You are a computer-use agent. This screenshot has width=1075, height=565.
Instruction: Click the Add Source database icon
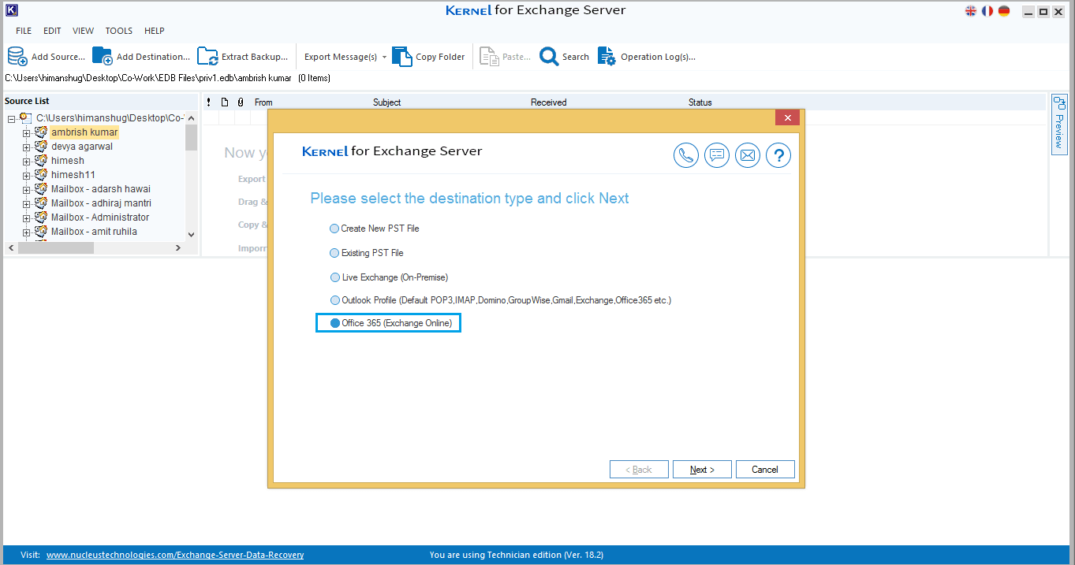pos(17,57)
